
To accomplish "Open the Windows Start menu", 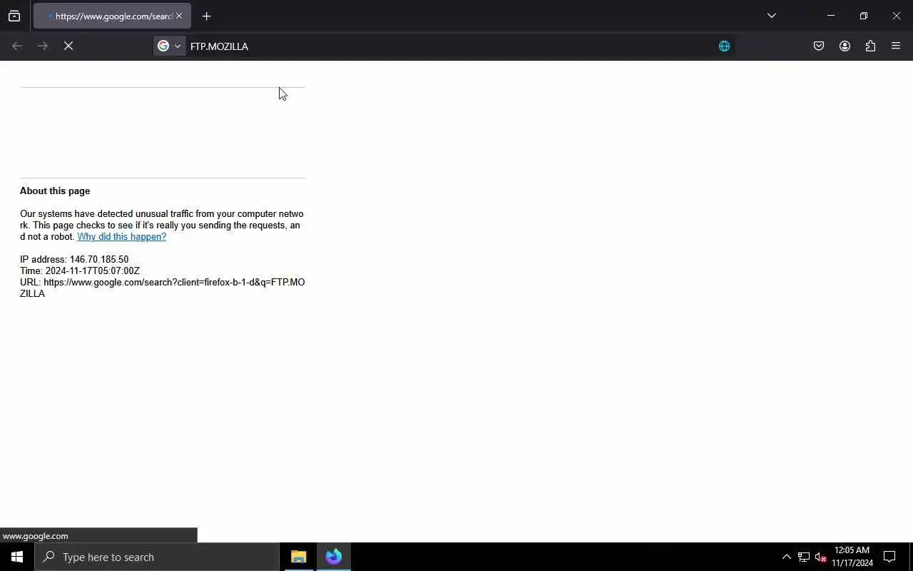I will point(17,557).
